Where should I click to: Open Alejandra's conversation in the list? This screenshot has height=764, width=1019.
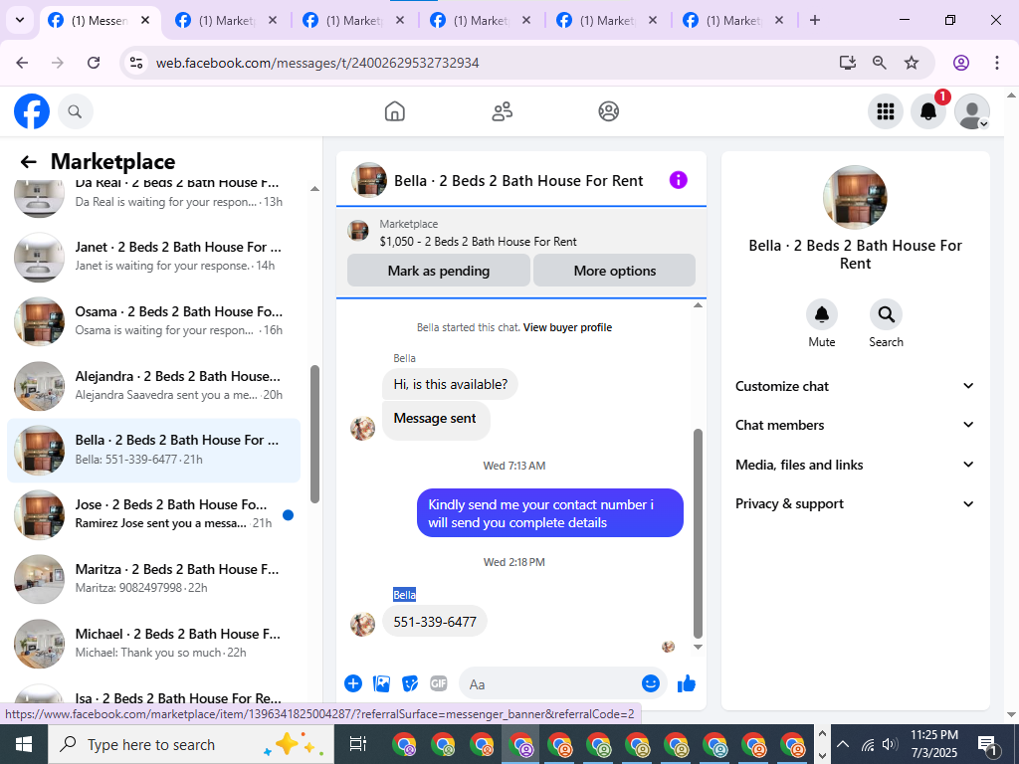point(154,386)
